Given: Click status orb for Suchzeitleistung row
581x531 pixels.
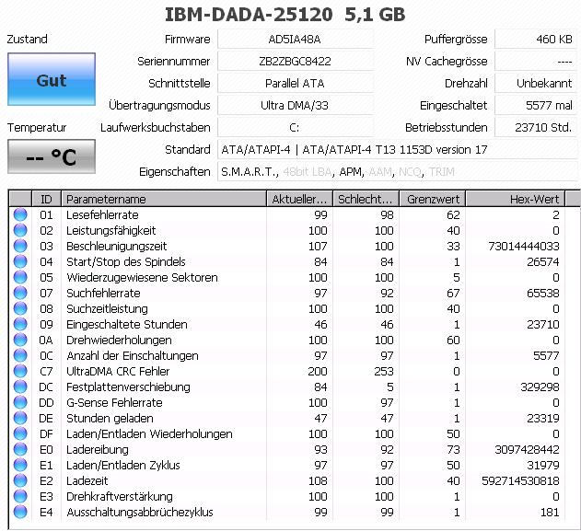Looking at the screenshot, I should click(20, 308).
